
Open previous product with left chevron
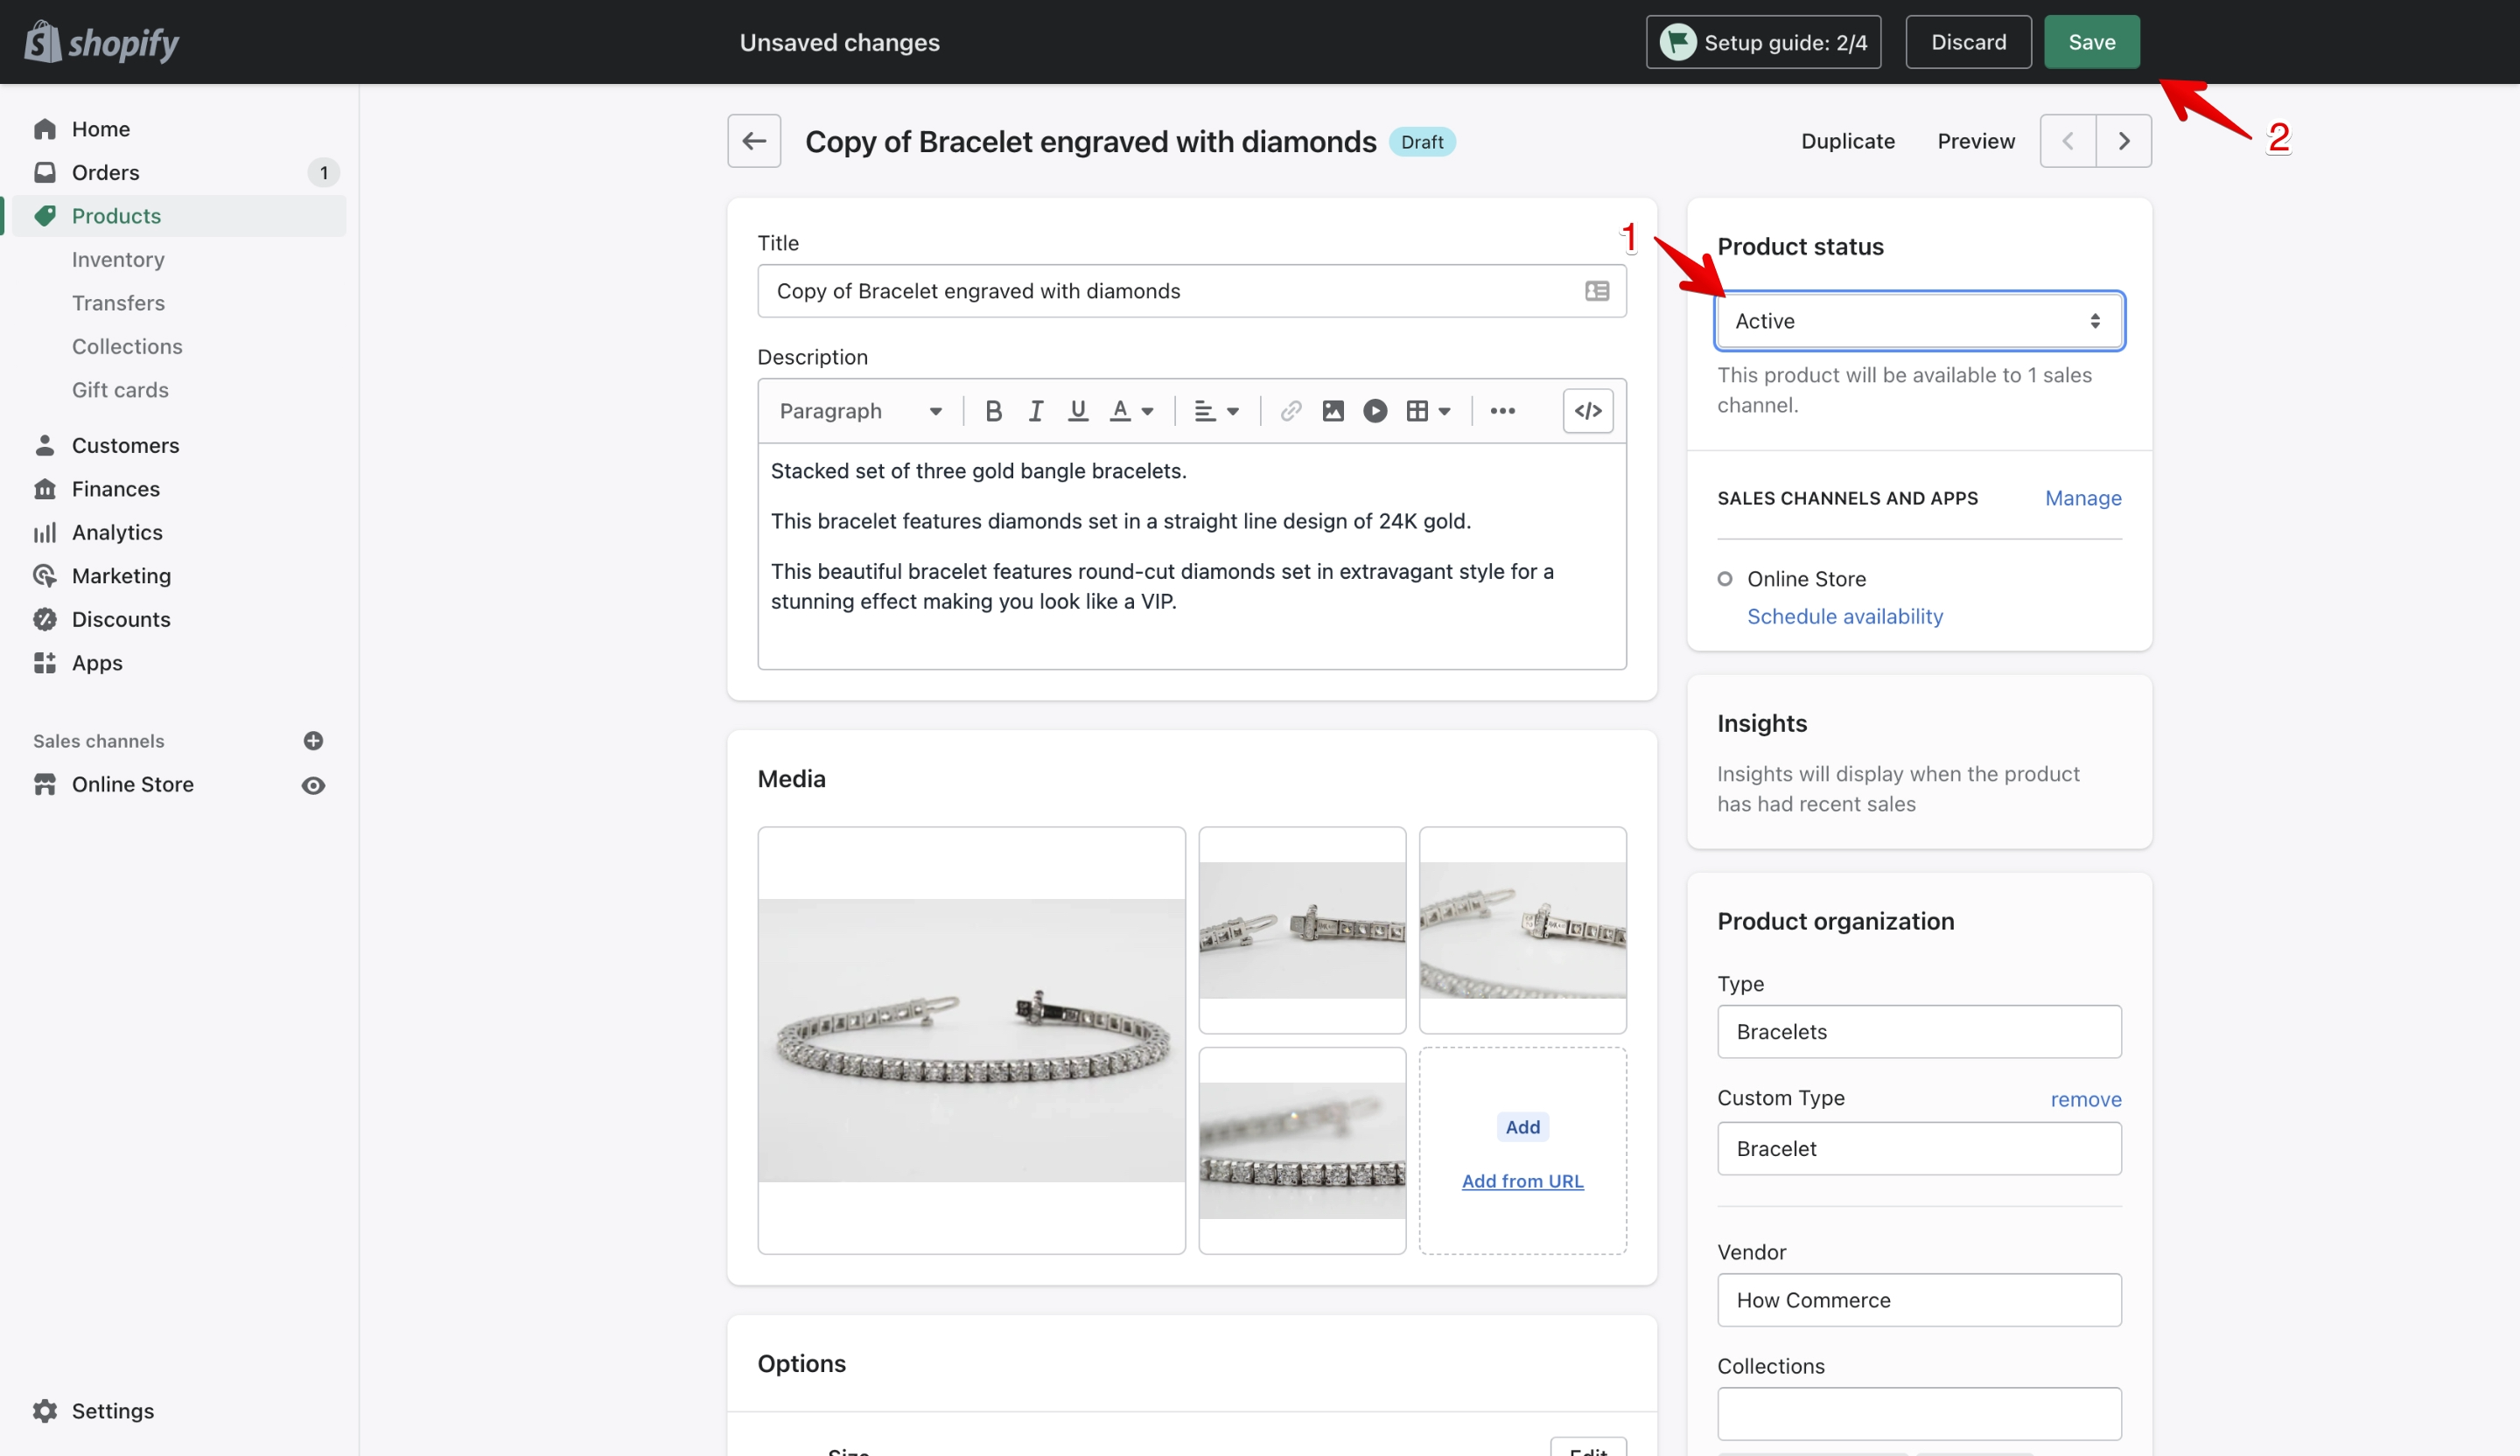[x=2067, y=141]
